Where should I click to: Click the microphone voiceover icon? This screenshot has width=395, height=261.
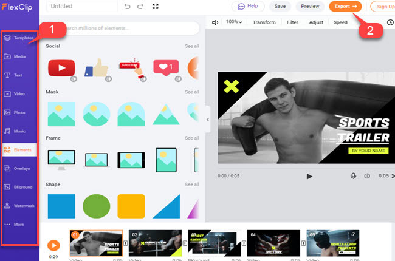coord(353,176)
